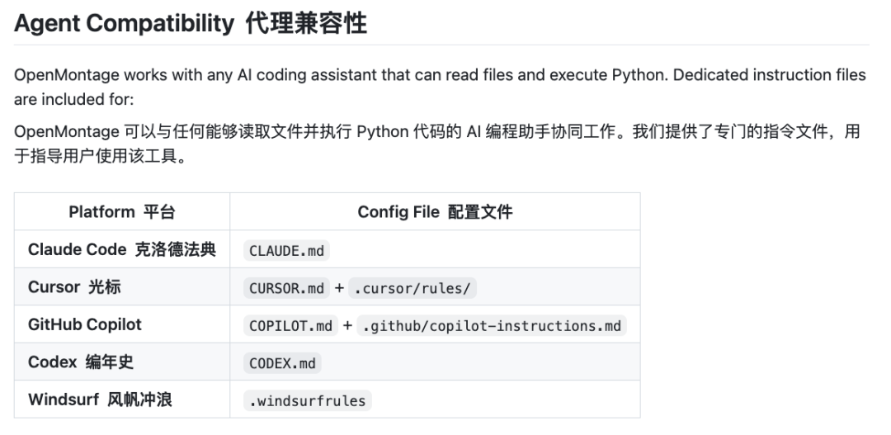Screen dimensions: 891x435
Task: Click the Config File column header
Action: pos(435,212)
